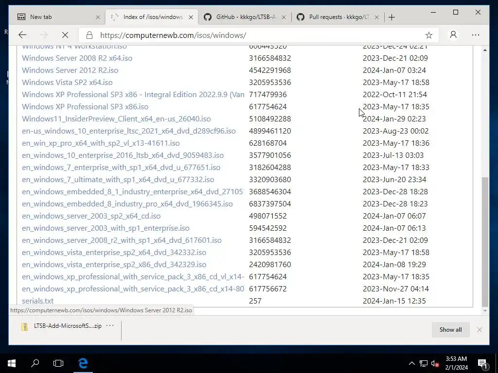Download Windows Server 2008 R2 x64.iso

pyautogui.click(x=77, y=58)
